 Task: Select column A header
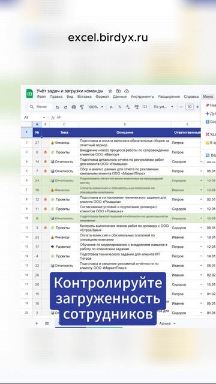(x=37, y=124)
